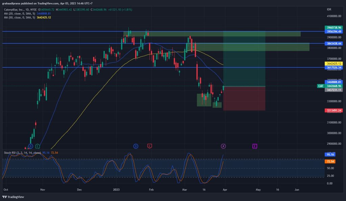The image size is (346, 201).
Task: Click the green earnings E marker near November
Action: coord(38,146)
